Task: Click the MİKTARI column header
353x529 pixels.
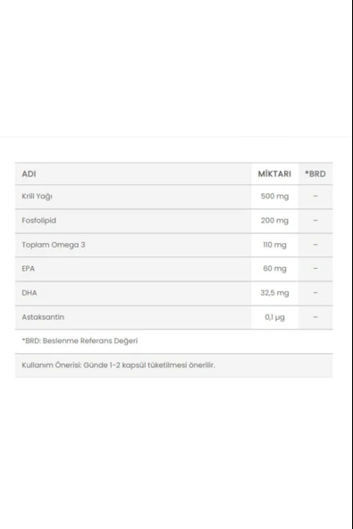Action: click(274, 174)
